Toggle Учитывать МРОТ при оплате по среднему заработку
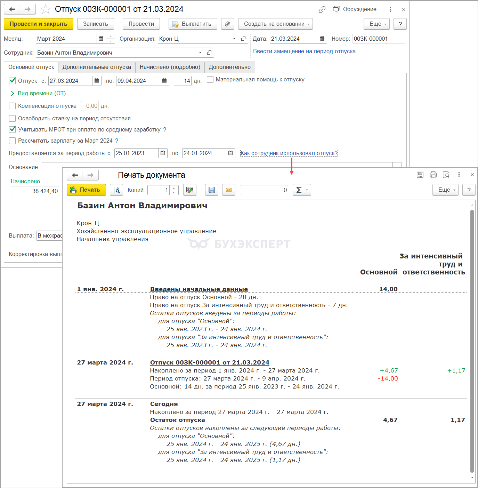This screenshot has width=478, height=488. 13,129
